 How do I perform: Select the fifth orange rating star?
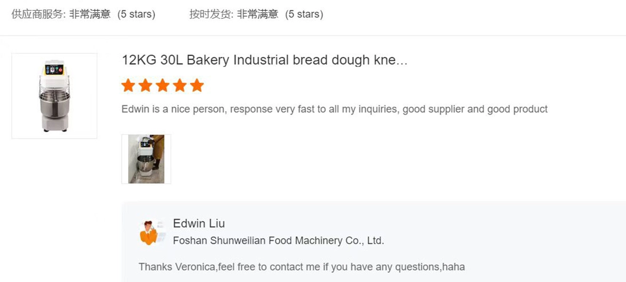pos(197,86)
